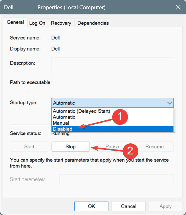Click the start parameters explanation text

point(89,163)
